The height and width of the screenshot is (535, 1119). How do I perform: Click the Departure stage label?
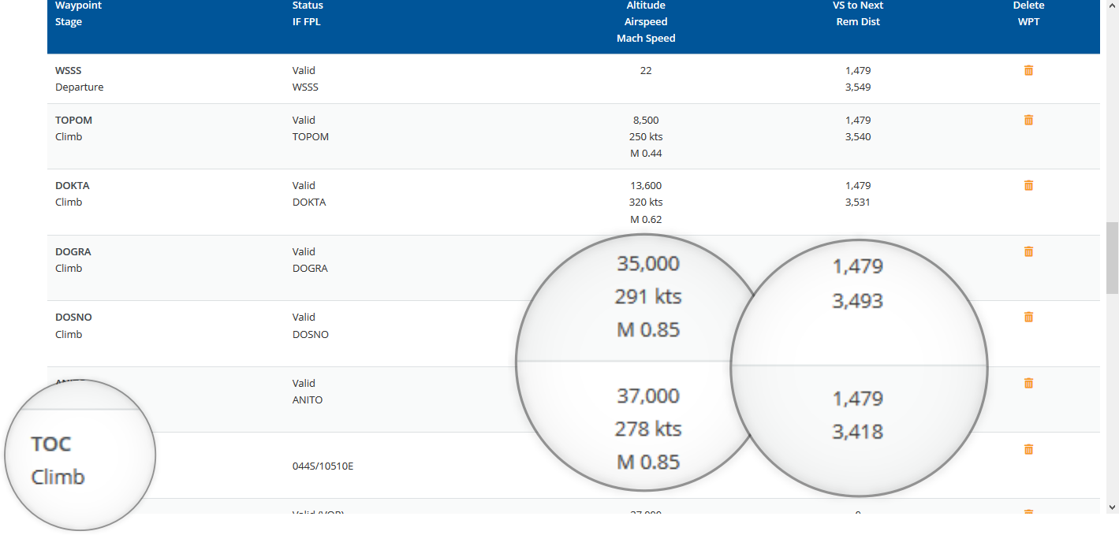79,87
